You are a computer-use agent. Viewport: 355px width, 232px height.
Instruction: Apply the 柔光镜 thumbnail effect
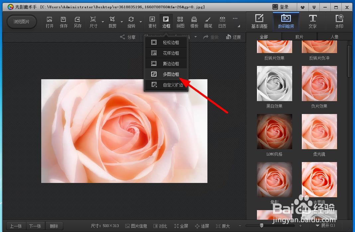(319, 132)
